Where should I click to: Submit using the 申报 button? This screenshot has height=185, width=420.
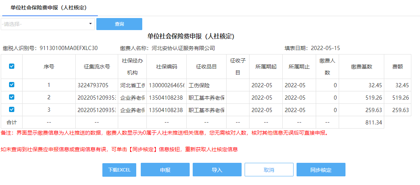coord(165,170)
